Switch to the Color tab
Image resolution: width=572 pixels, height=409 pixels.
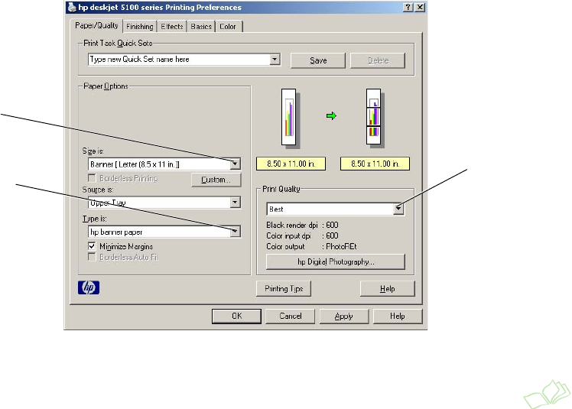(228, 26)
